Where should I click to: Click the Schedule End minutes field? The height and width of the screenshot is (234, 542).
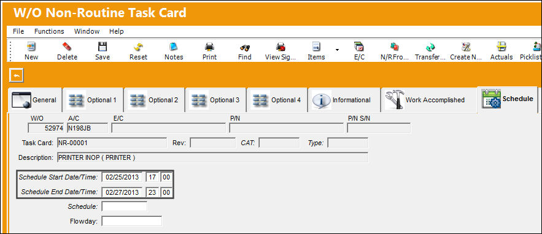(166, 192)
